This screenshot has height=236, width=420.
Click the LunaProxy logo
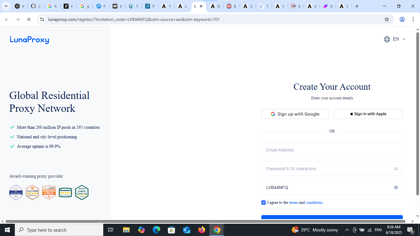pyautogui.click(x=30, y=40)
